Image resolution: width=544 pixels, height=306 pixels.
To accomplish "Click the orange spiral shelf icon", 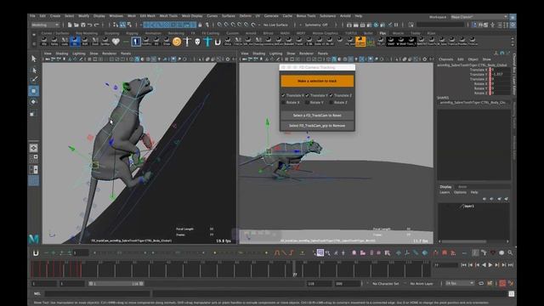I will click(177, 42).
